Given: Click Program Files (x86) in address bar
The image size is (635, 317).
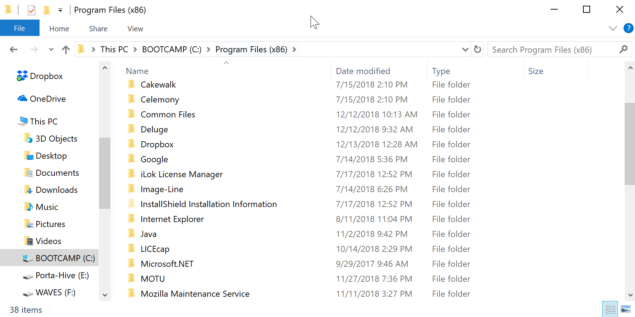Looking at the screenshot, I should click(x=251, y=49).
